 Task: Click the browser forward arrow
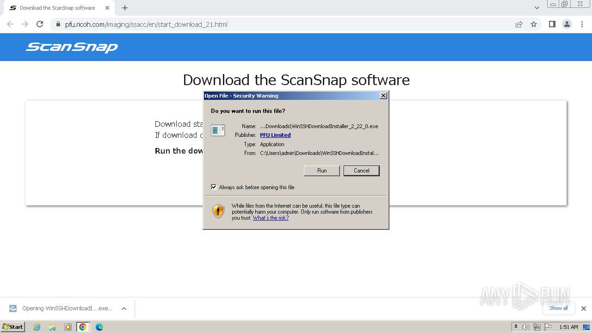click(x=25, y=24)
